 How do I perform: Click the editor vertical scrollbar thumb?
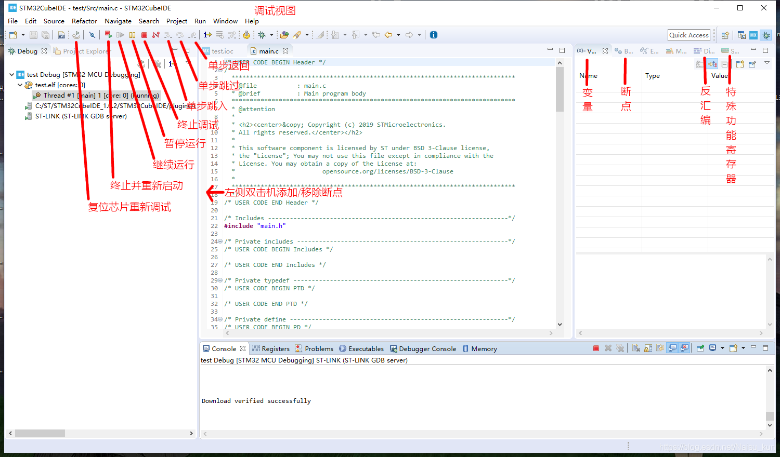(x=560, y=89)
